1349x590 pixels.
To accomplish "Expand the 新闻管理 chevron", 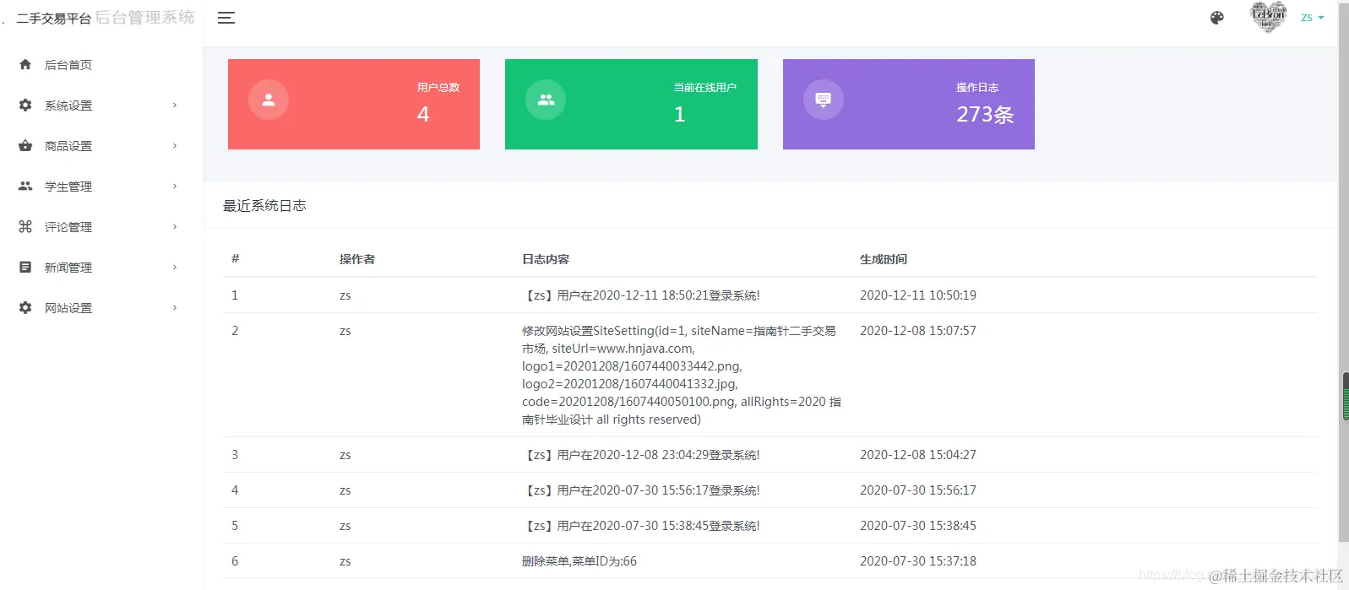I will pos(175,268).
